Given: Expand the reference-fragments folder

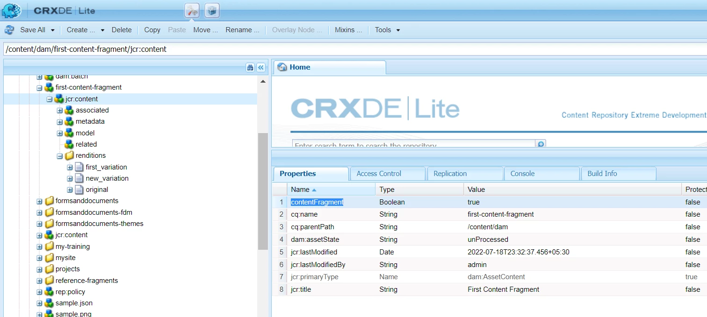Looking at the screenshot, I should [39, 281].
